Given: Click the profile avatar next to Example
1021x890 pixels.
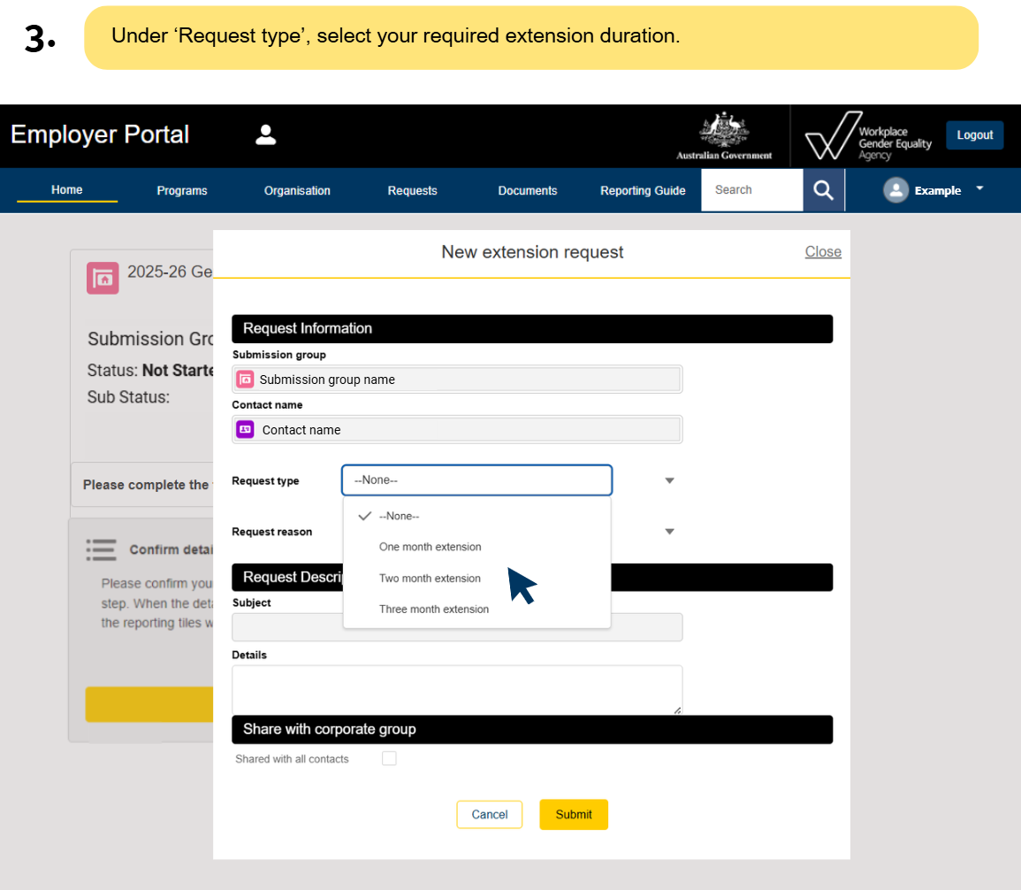Looking at the screenshot, I should click(895, 189).
